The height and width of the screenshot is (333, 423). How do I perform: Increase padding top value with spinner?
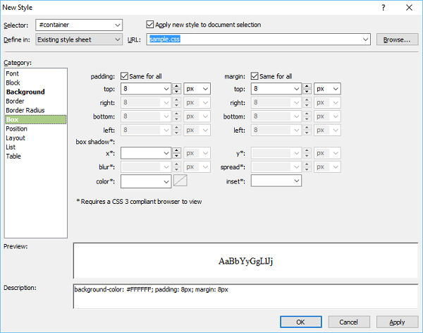(x=176, y=86)
